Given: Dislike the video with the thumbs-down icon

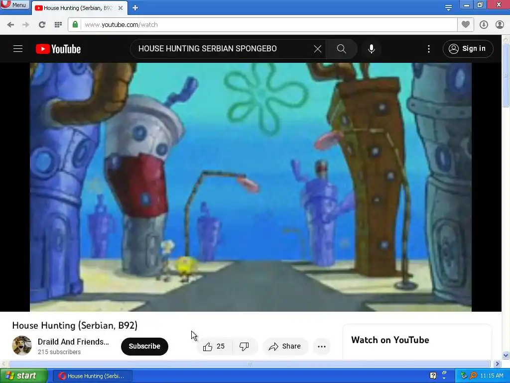Looking at the screenshot, I should [244, 346].
